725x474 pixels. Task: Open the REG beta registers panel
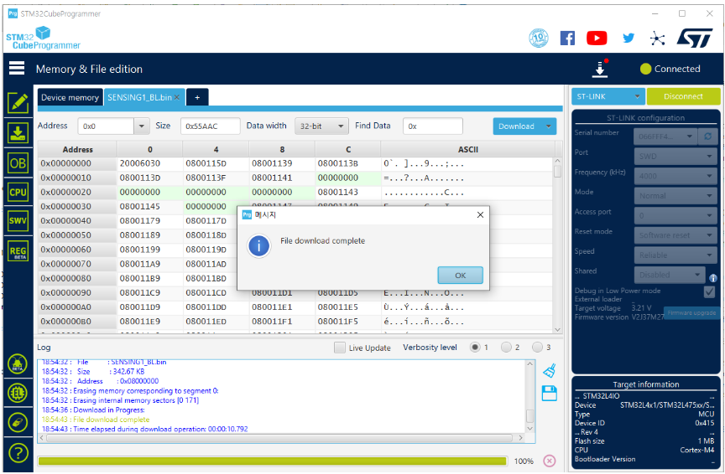click(x=18, y=251)
